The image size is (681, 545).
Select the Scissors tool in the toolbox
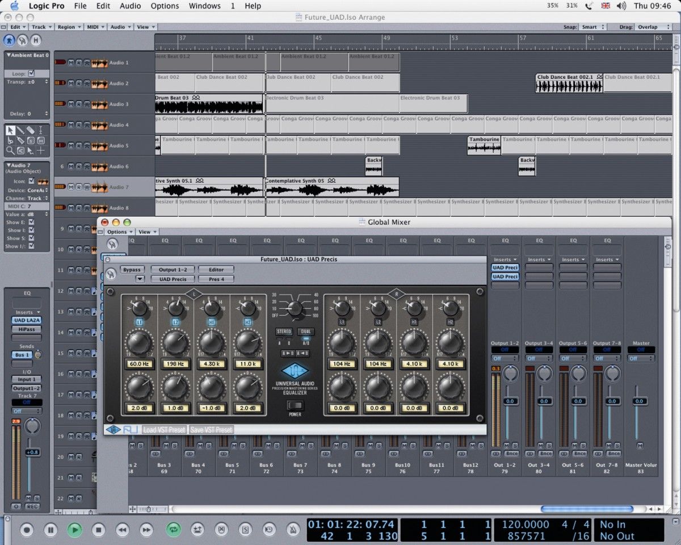click(x=10, y=140)
